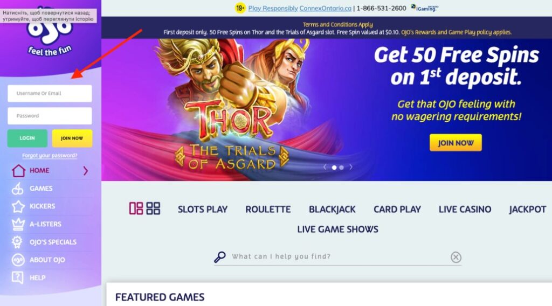
Task: Select the Kickers star icon
Action: [x=18, y=206]
